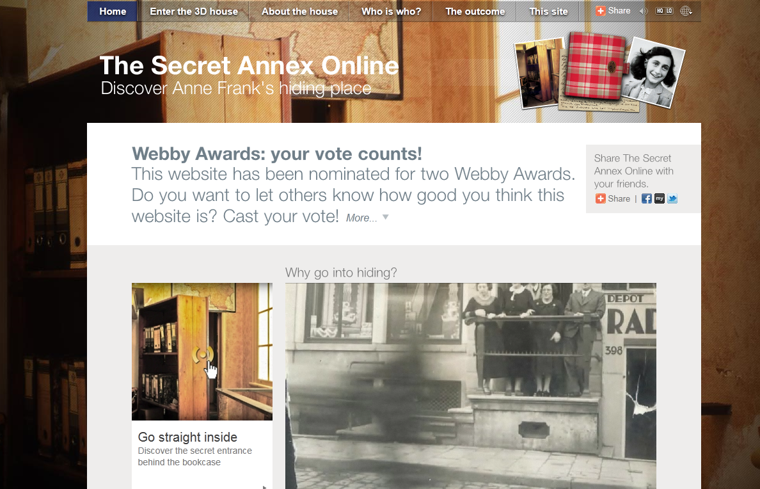Image resolution: width=760 pixels, height=489 pixels.
Task: Click Share with plus icon in navigation bar
Action: click(613, 11)
